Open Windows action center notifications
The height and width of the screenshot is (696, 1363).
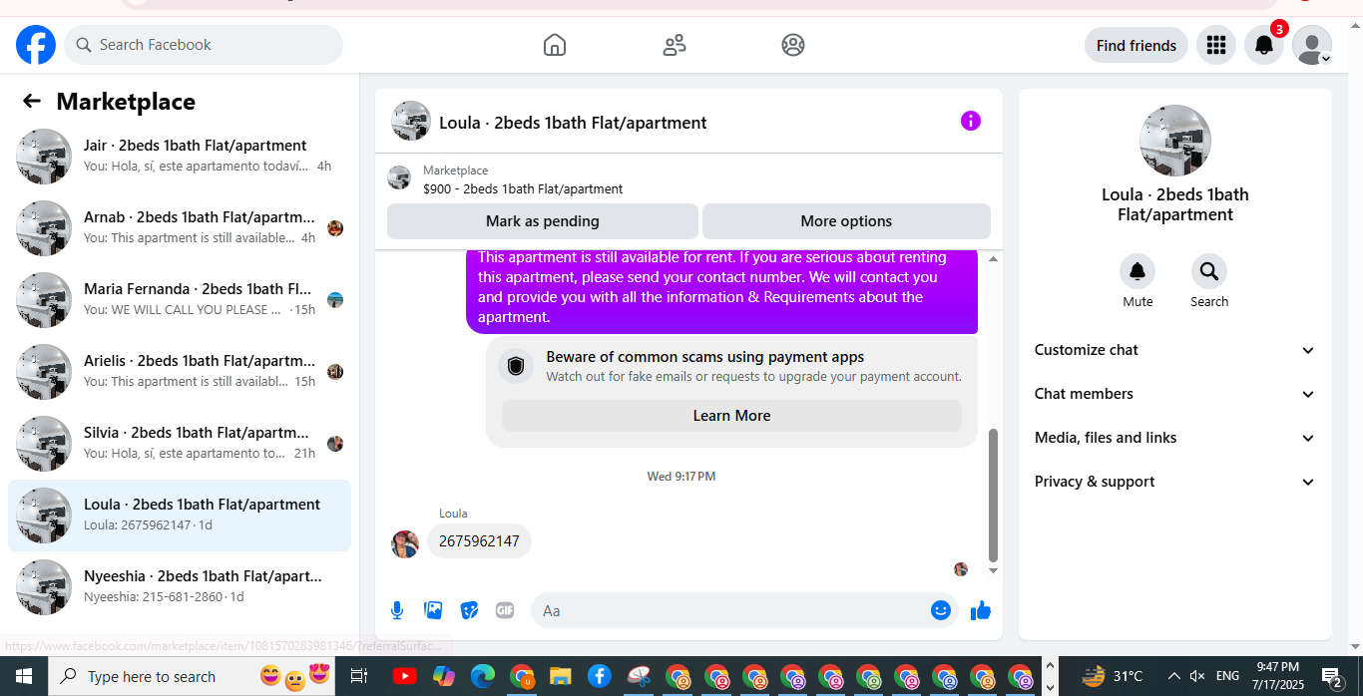1332,678
